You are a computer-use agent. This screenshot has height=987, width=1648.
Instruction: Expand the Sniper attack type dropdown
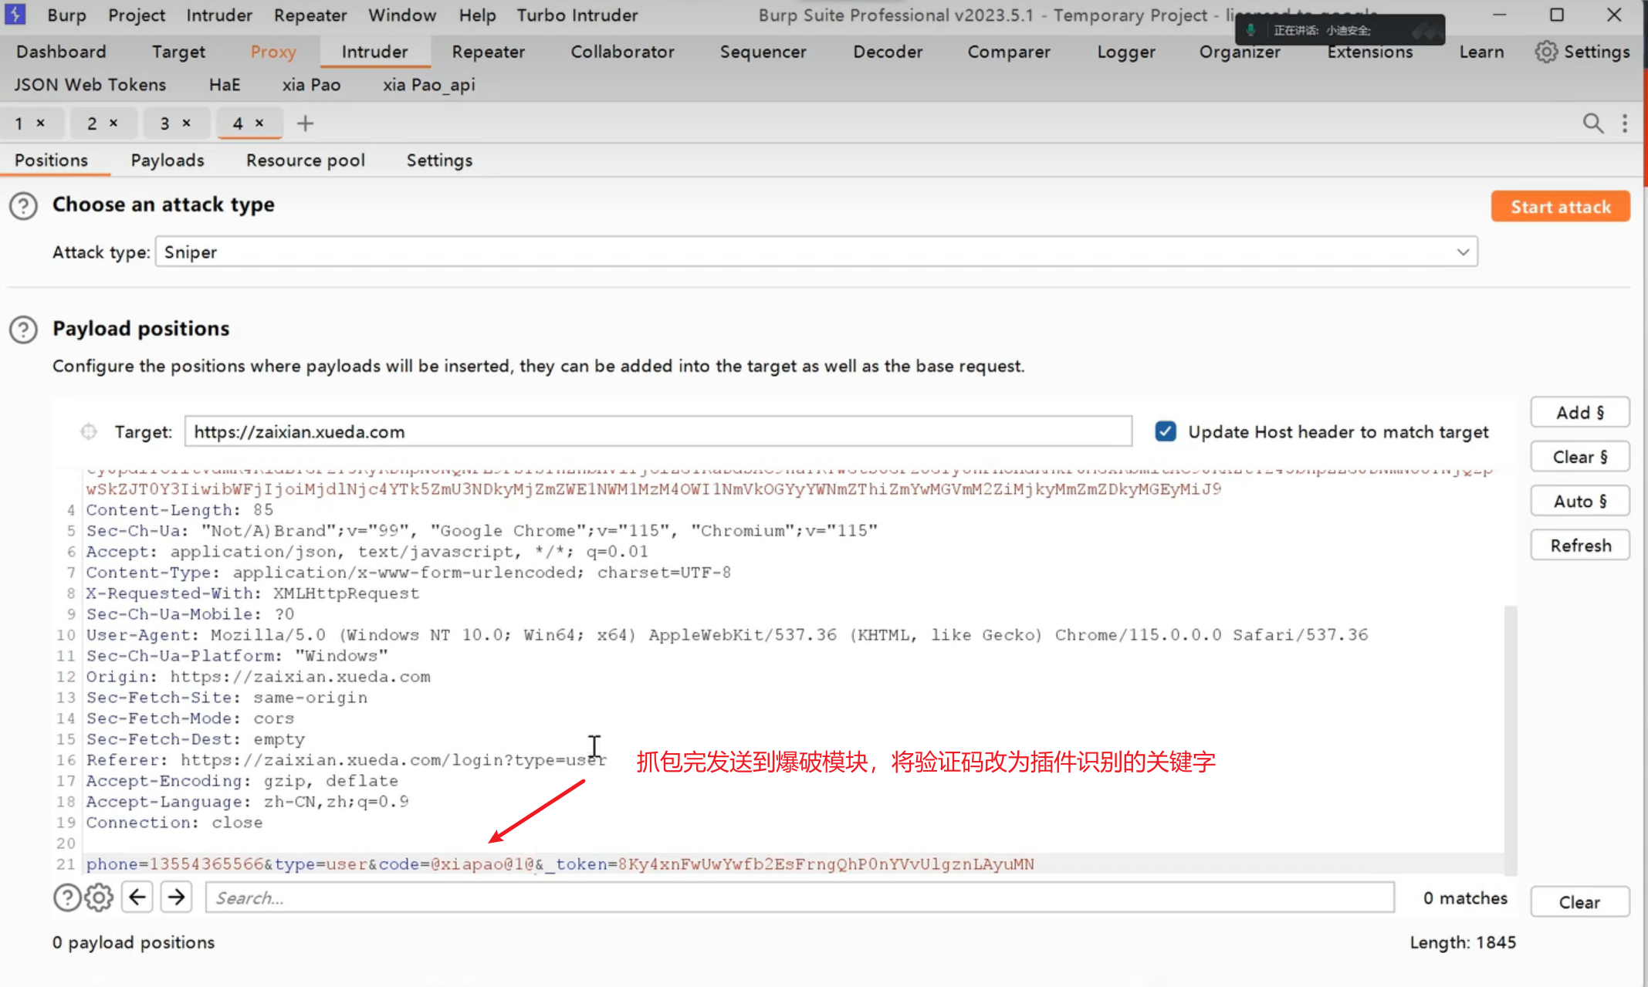[x=1462, y=252]
